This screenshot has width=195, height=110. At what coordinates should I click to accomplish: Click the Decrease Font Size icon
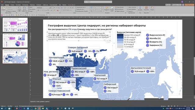(57, 8)
